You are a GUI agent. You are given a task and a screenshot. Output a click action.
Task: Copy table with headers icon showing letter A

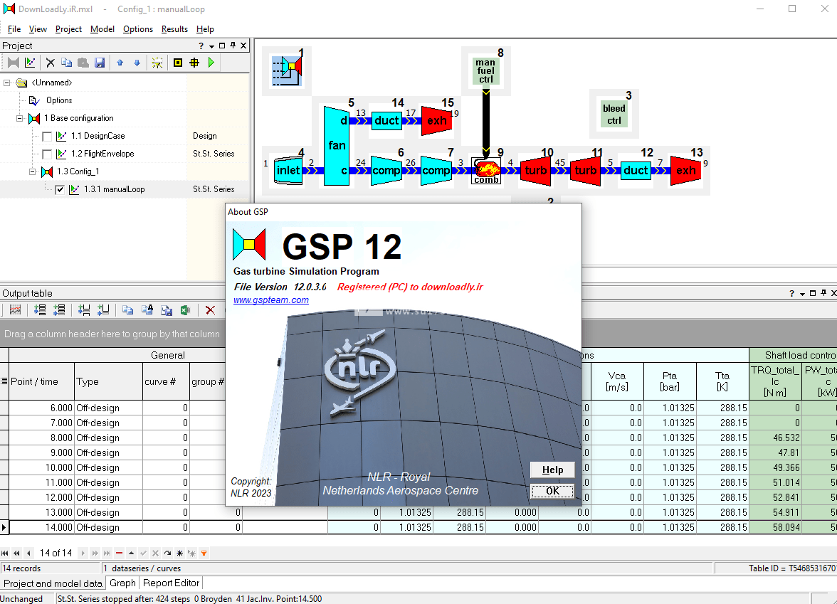147,310
